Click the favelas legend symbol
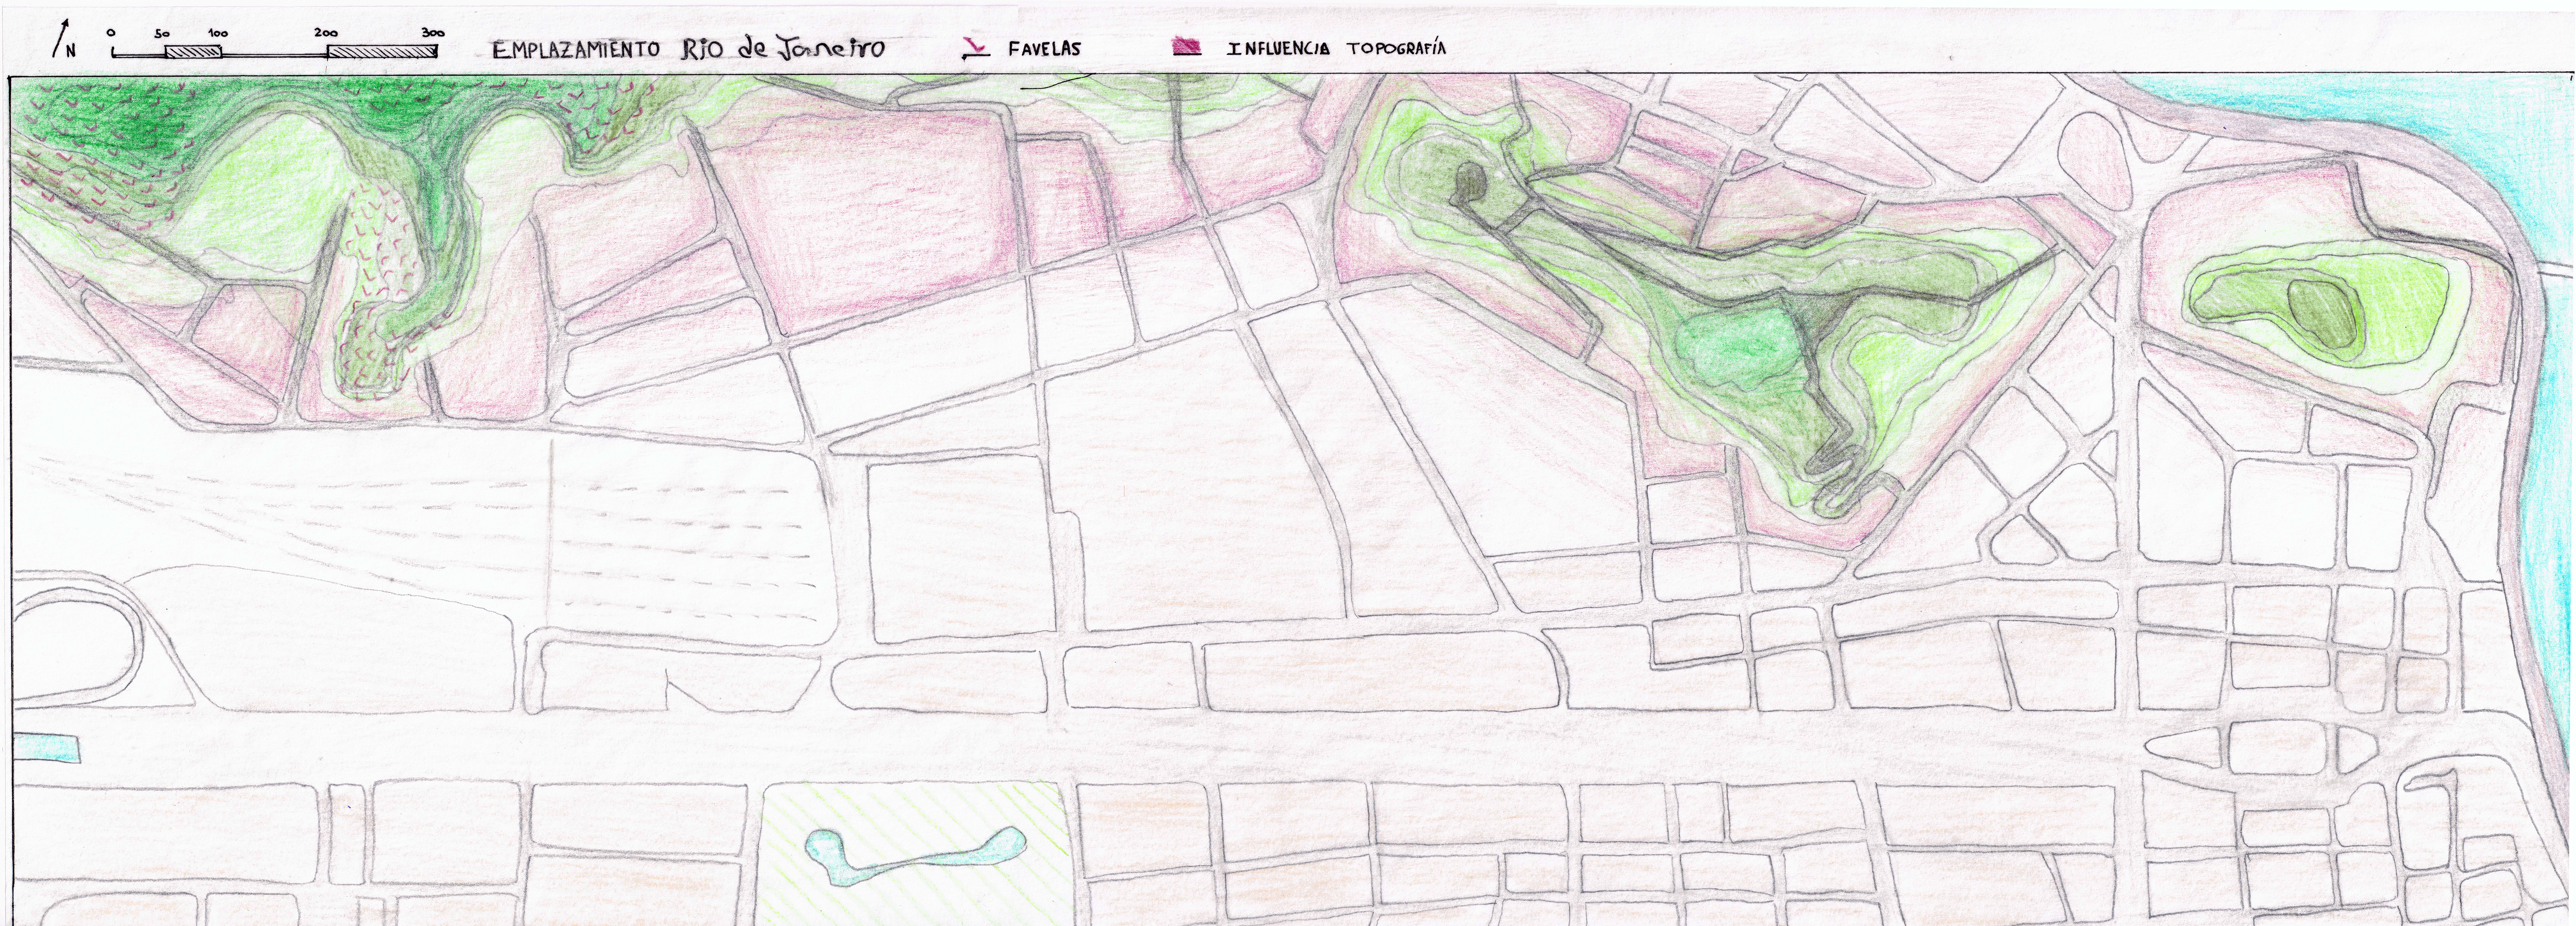The image size is (2576, 926). pyautogui.click(x=976, y=48)
